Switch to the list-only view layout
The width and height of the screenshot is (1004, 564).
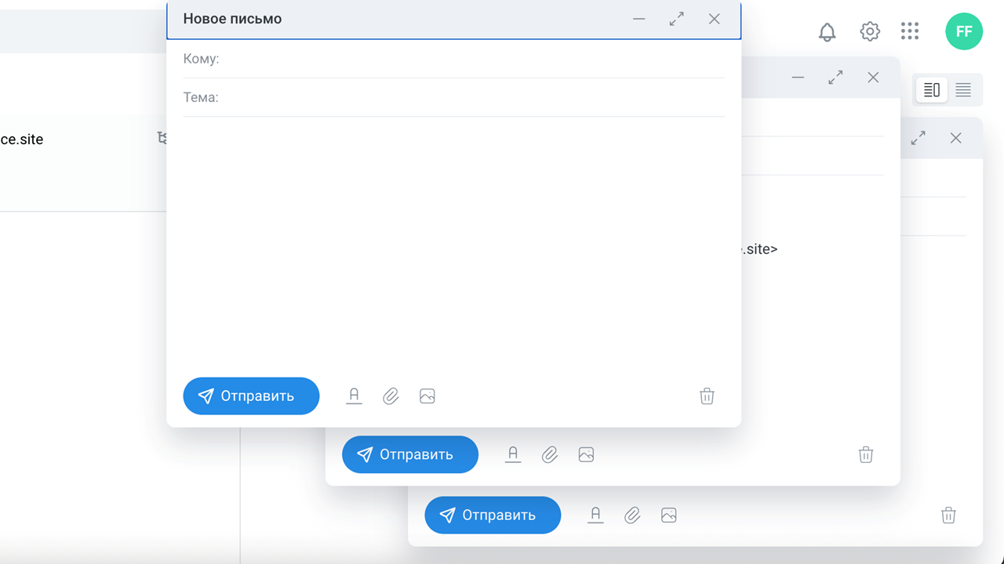(963, 90)
